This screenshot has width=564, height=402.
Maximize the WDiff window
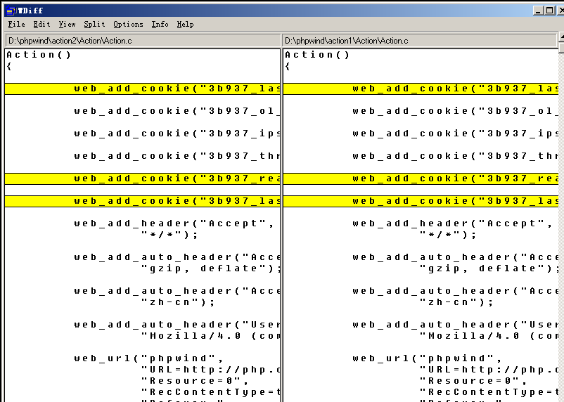pos(550,11)
